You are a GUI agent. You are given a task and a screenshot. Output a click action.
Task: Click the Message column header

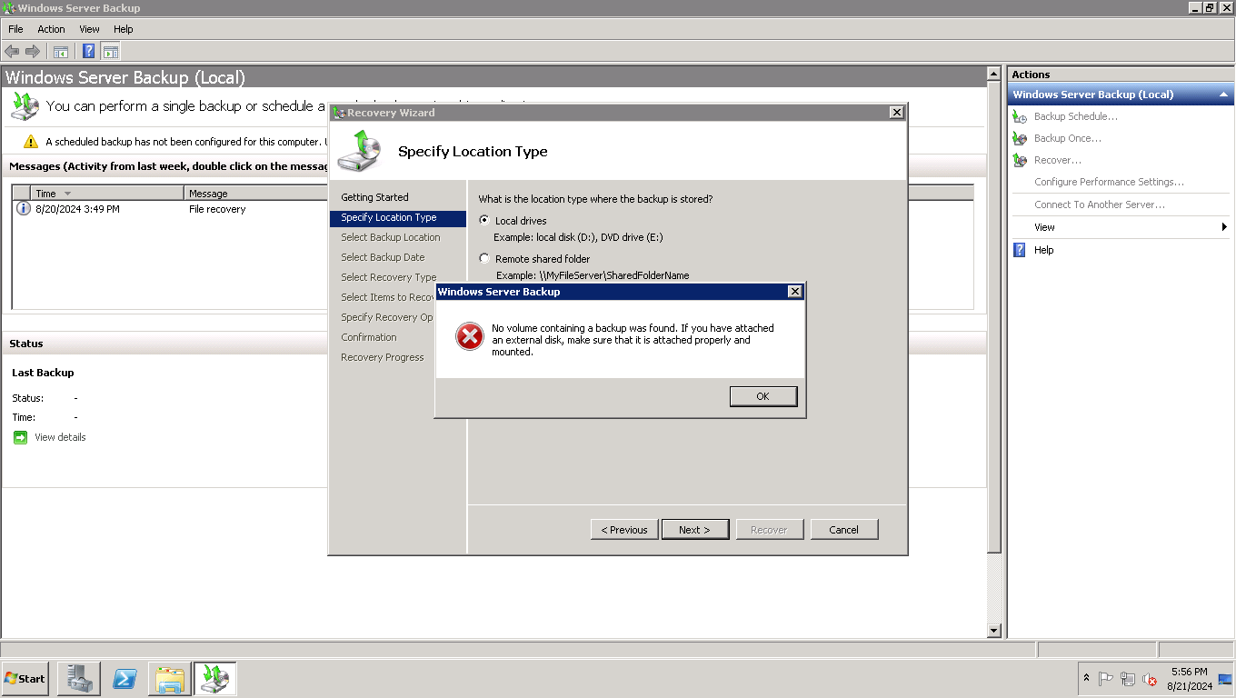[x=256, y=194]
